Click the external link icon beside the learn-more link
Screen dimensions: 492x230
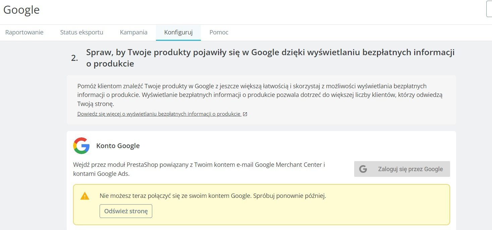tap(245, 114)
